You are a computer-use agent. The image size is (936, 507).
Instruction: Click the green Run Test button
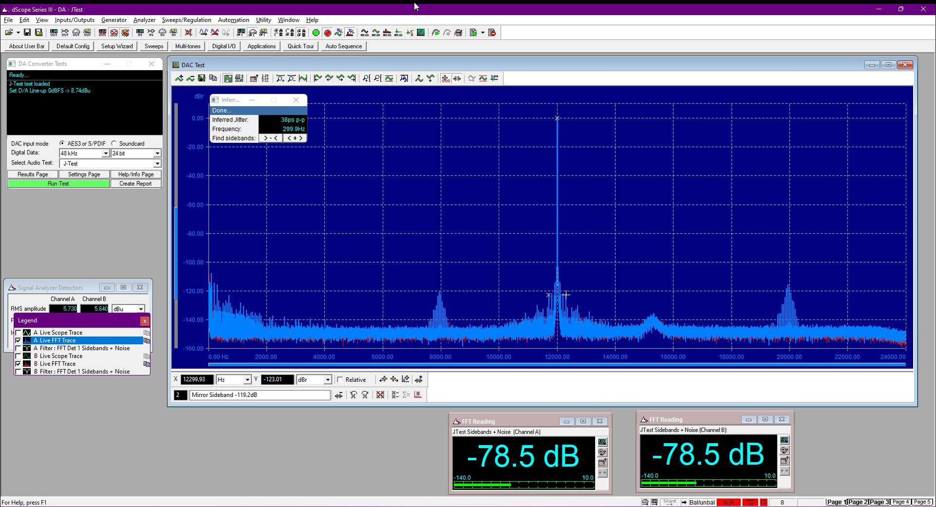point(58,184)
